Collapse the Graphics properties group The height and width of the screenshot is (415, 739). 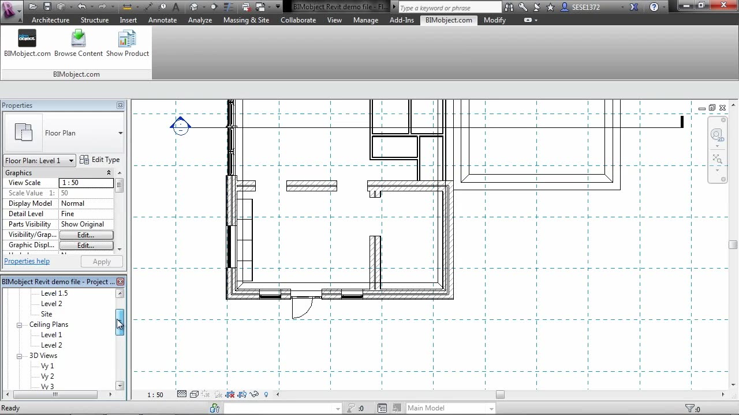click(109, 173)
